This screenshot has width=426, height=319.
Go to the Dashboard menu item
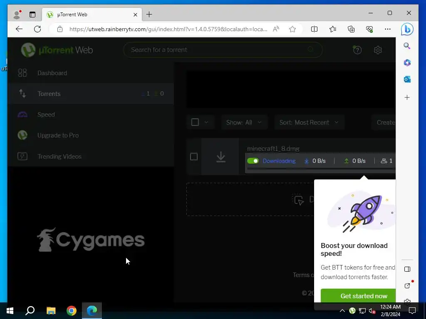(91, 73)
